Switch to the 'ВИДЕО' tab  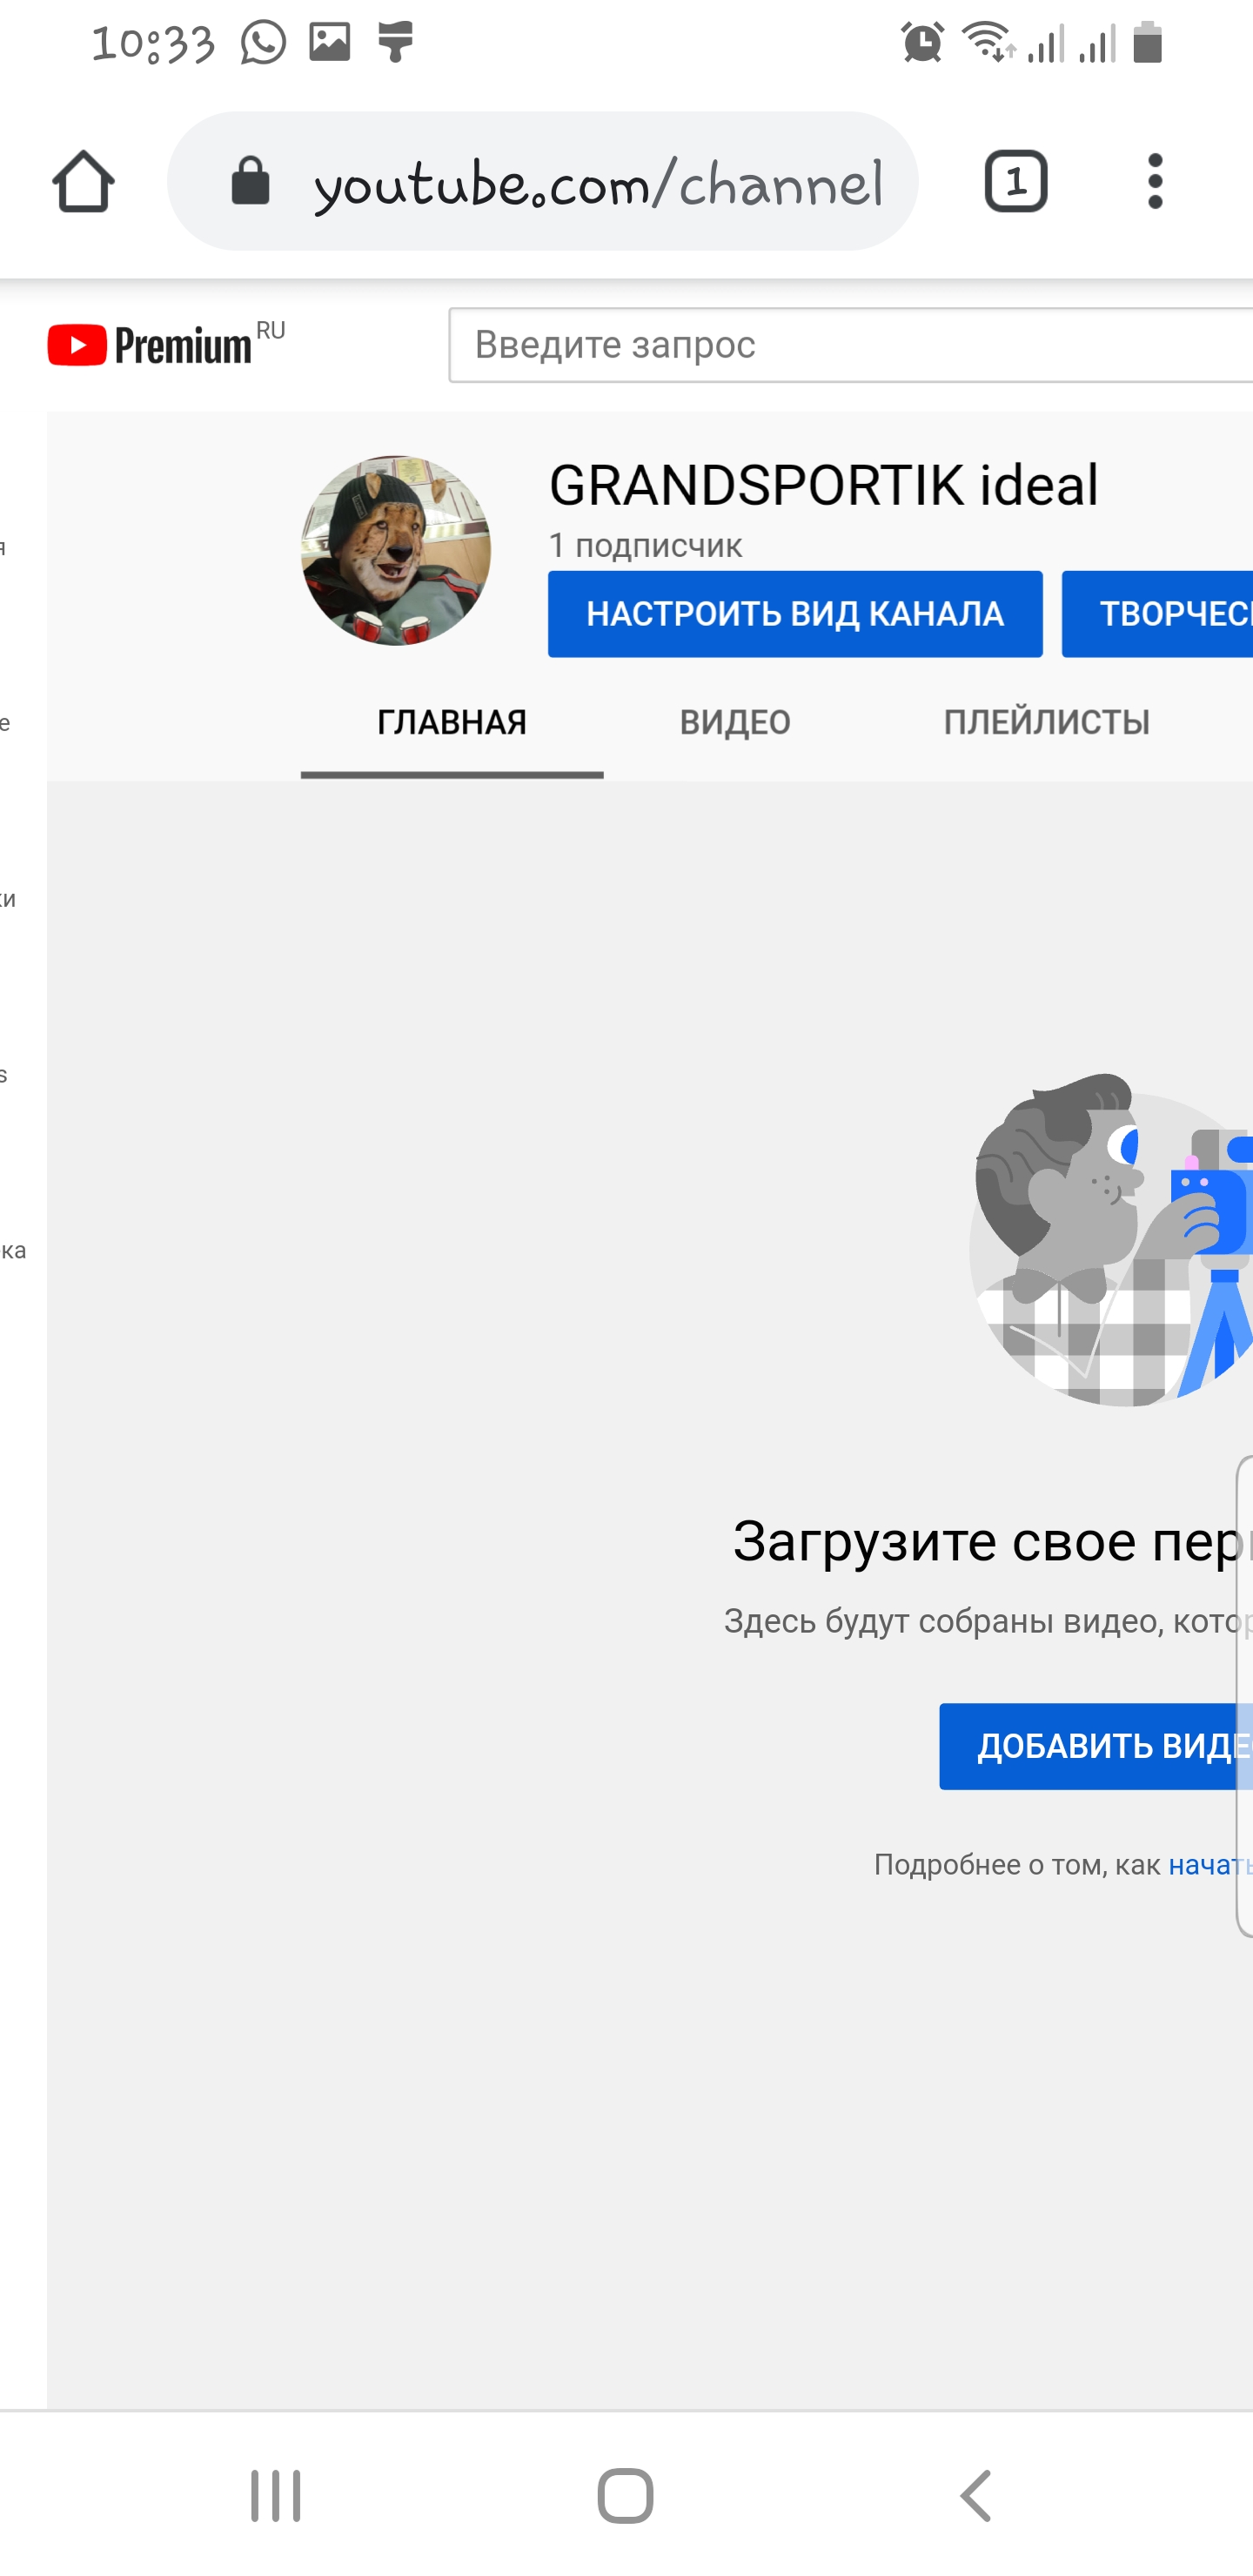tap(735, 722)
